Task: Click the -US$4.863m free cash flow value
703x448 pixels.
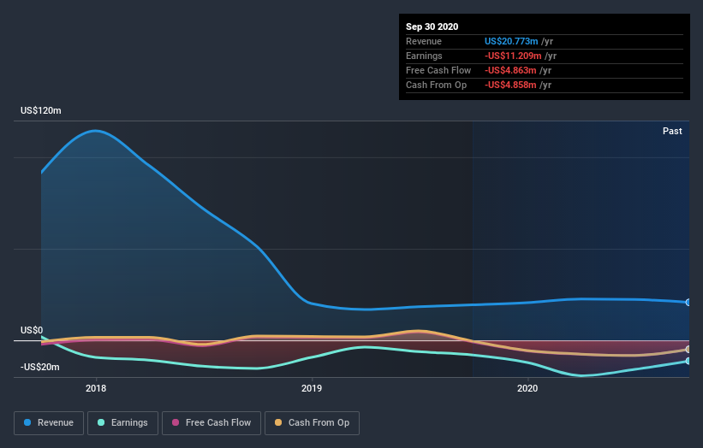Action: [510, 70]
